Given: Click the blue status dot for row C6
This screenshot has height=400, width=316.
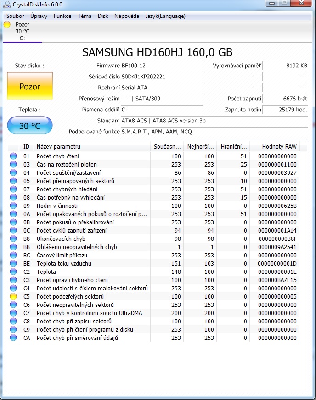Looking at the screenshot, I should tap(13, 305).
